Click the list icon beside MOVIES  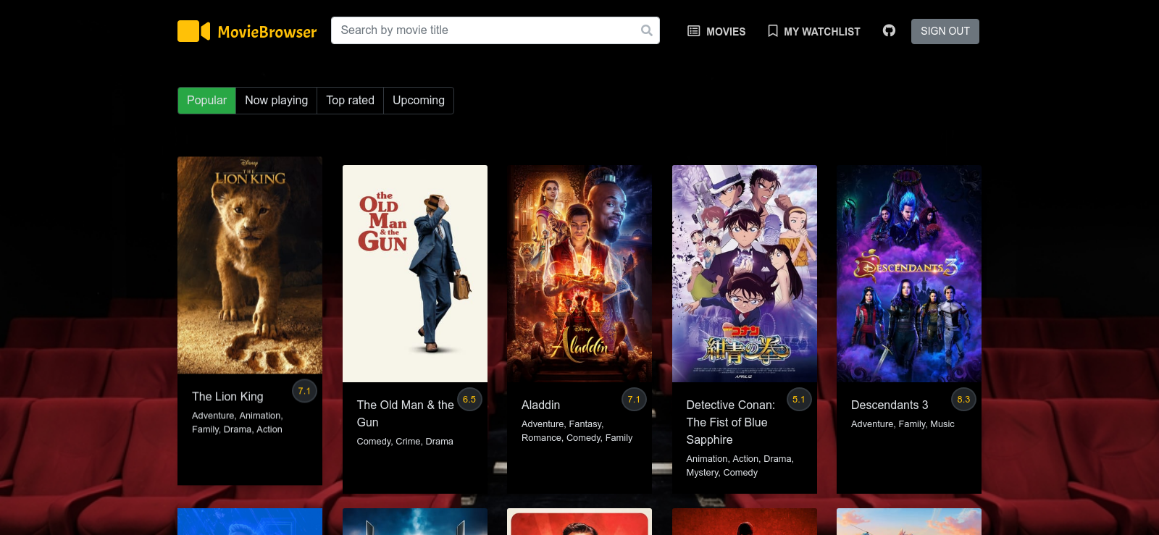693,31
